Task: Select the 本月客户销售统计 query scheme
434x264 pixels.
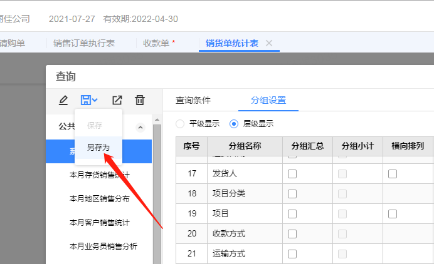Action: 100,223
